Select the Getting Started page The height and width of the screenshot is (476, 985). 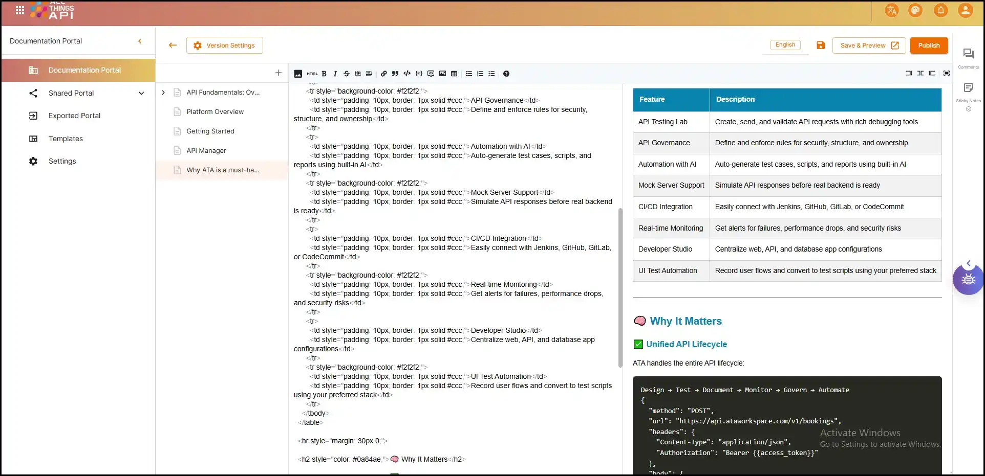210,131
